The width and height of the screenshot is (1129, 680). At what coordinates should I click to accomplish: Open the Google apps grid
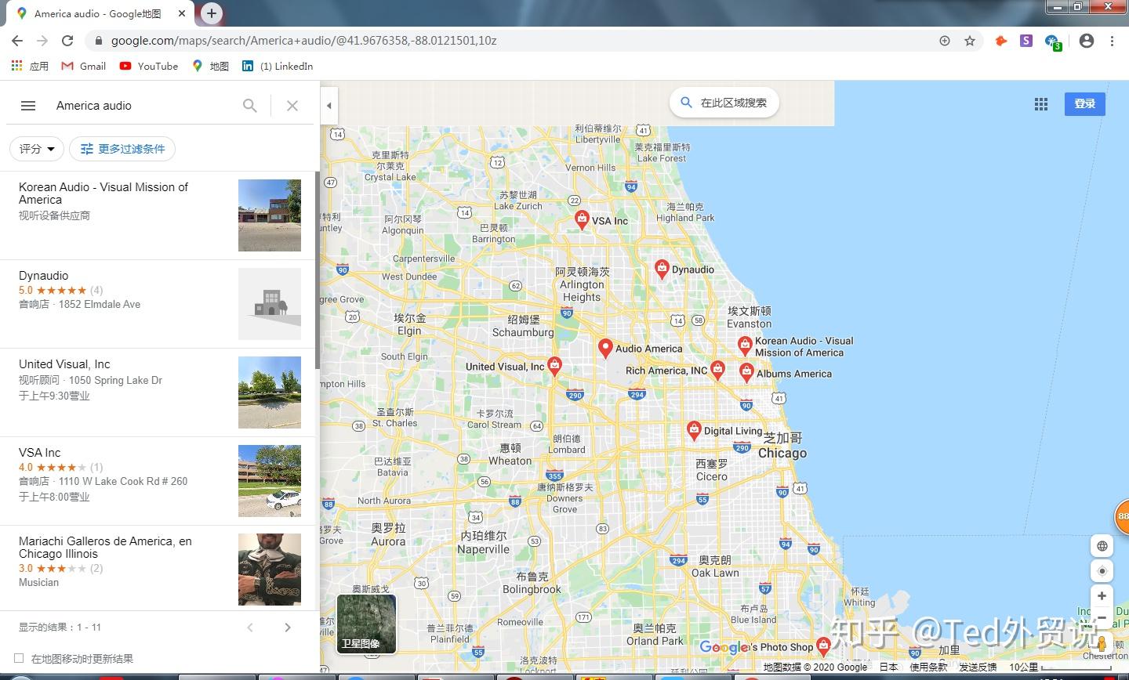click(x=1041, y=104)
